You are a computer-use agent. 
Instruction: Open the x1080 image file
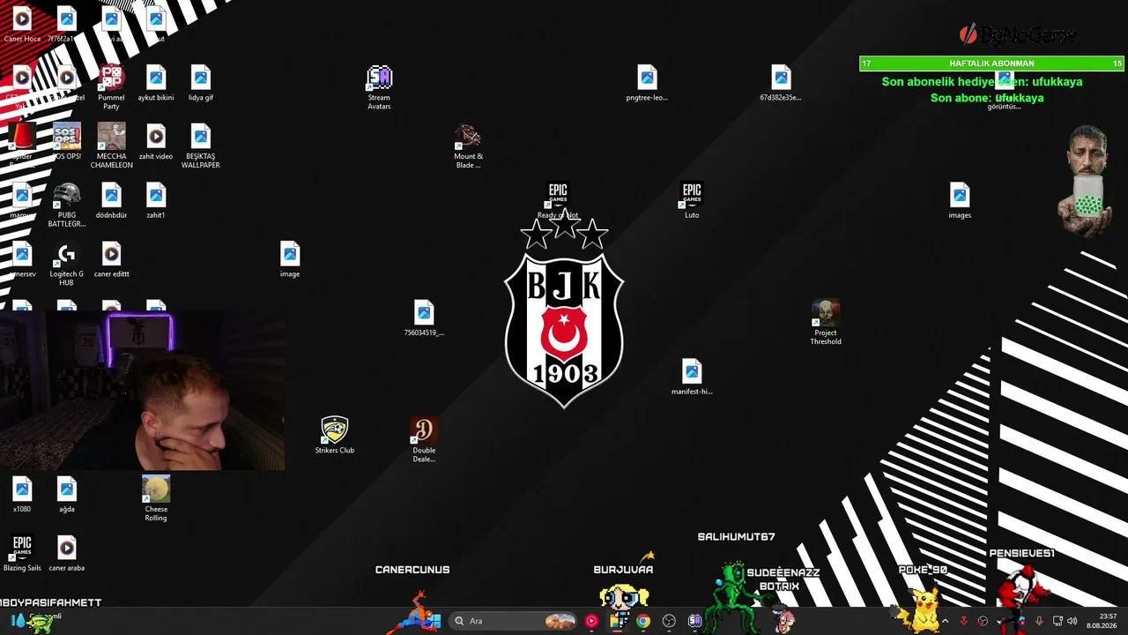[22, 495]
